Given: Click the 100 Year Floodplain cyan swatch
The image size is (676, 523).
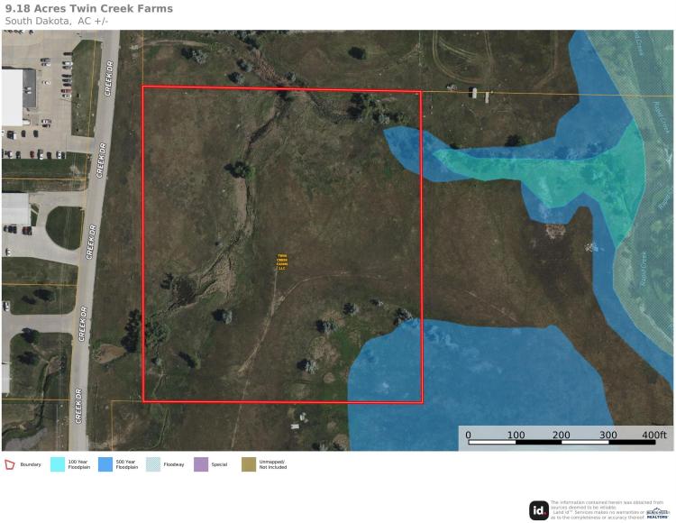Looking at the screenshot, I should pyautogui.click(x=57, y=464).
